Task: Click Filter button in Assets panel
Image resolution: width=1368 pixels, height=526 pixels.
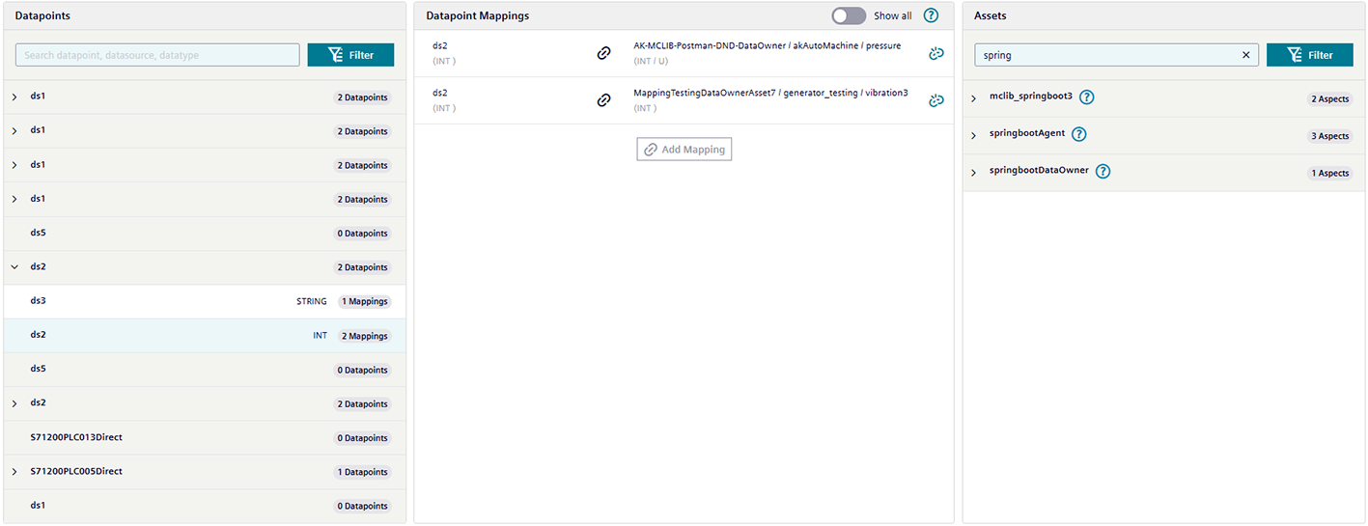Action: pyautogui.click(x=1309, y=55)
